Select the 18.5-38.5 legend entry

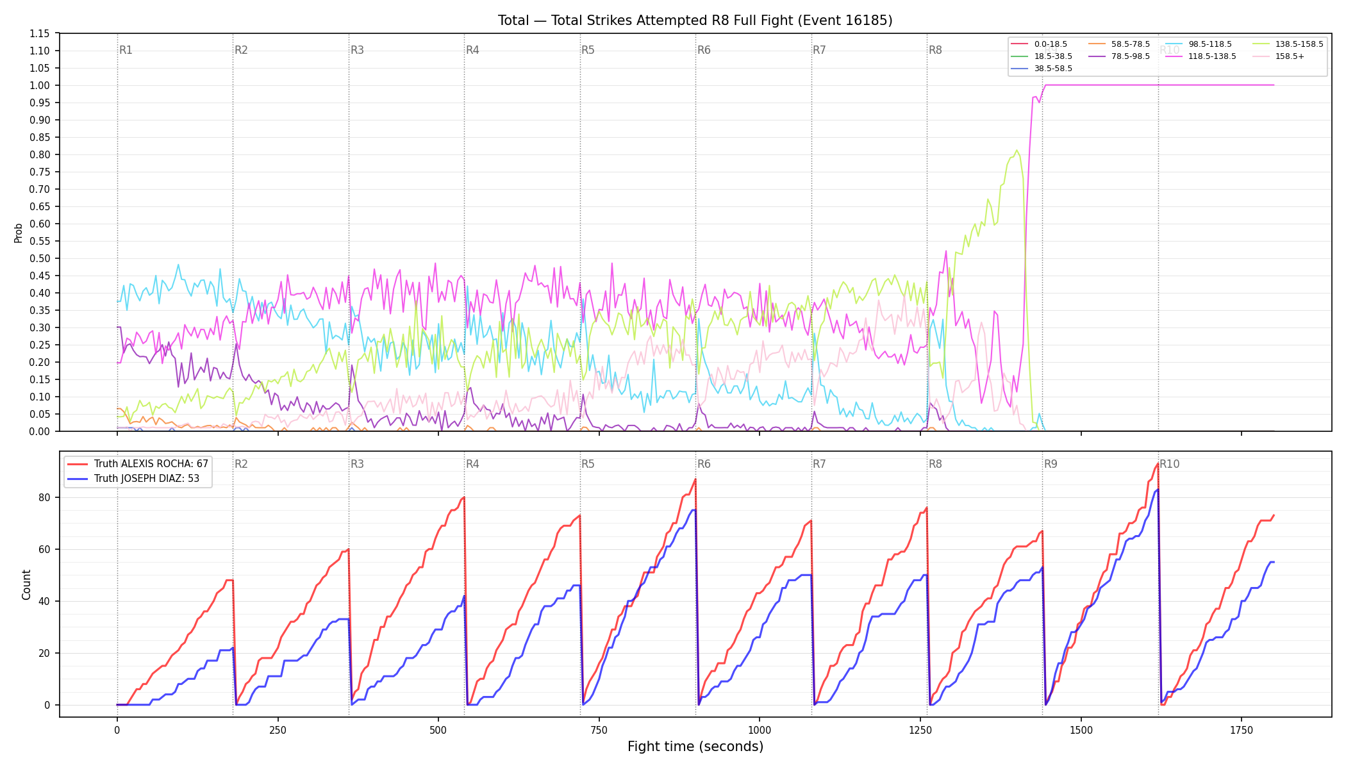(1041, 56)
